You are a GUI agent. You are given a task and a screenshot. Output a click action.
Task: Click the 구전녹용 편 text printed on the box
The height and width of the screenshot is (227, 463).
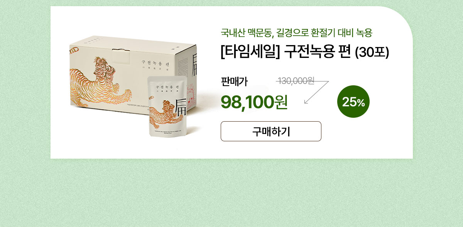[x=156, y=62]
